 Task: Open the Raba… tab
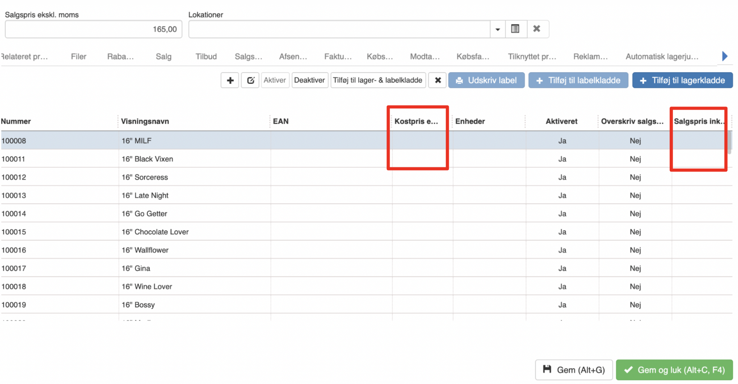[x=121, y=56]
